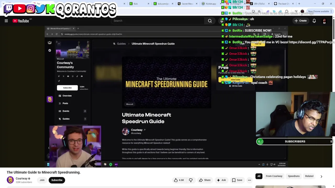Screen dimensions: 335x188
Task: Focus the YouTube search field
Action: tap(157, 21)
